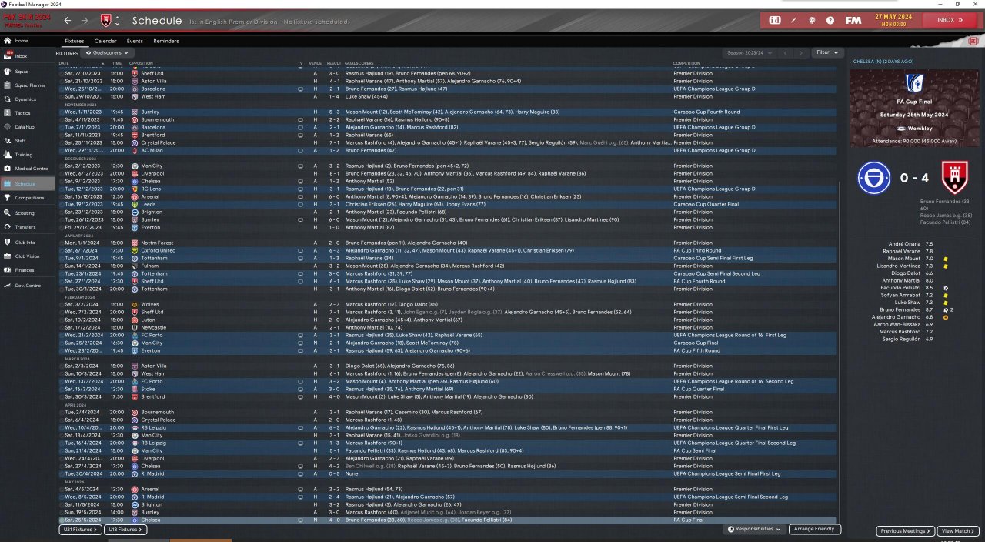Screen dimensions: 985x542
Task: Click the pencil edit icon
Action: (795, 20)
